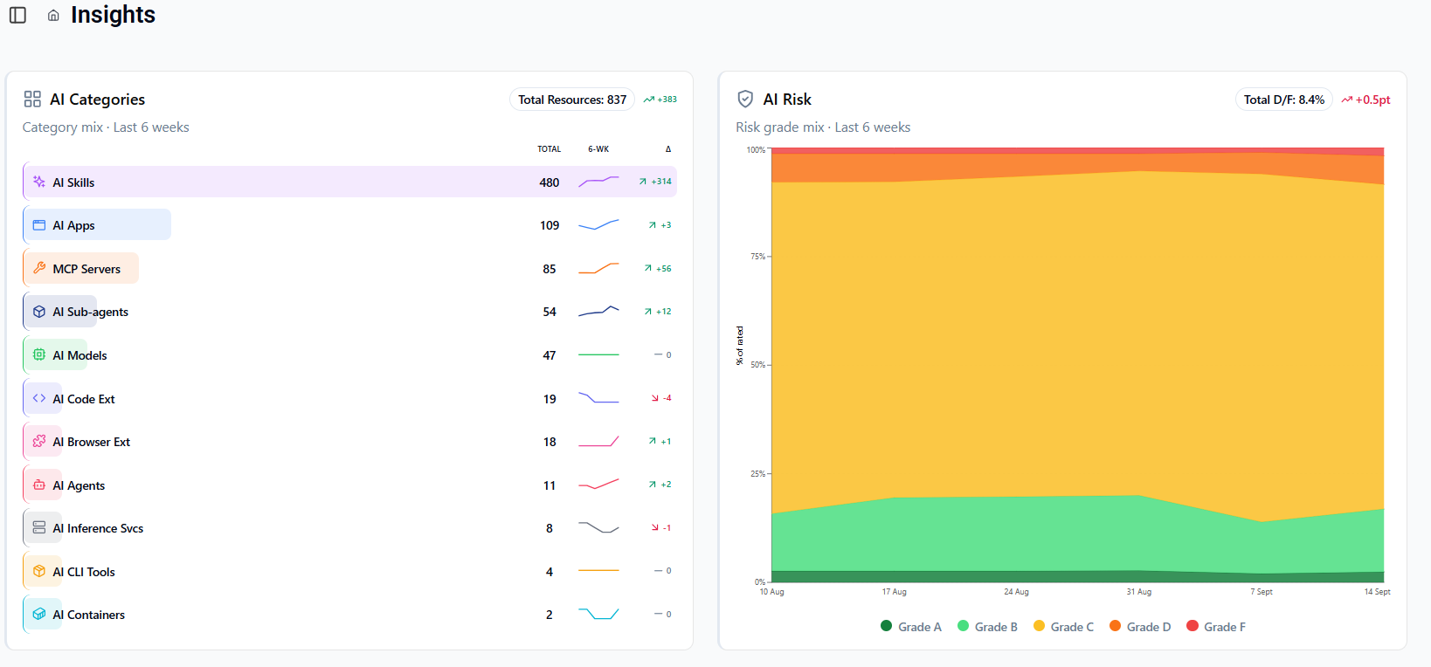1431x667 pixels.
Task: Click the AI CLI Tools label
Action: tap(84, 572)
